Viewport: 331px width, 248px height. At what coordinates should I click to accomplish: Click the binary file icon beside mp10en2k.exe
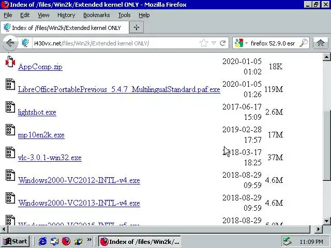point(10,130)
